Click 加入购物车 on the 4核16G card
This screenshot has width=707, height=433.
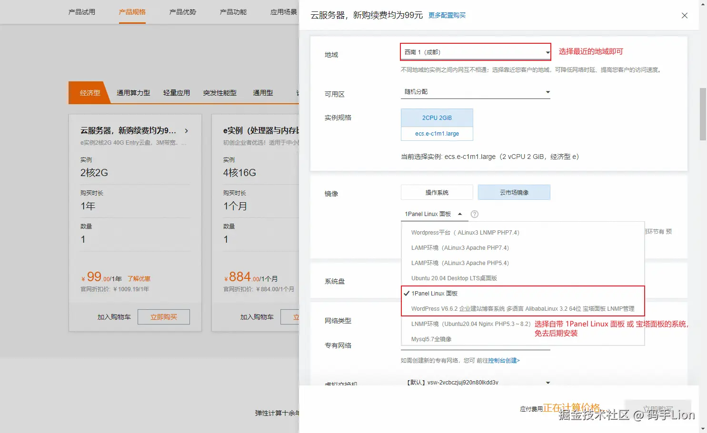(x=257, y=317)
